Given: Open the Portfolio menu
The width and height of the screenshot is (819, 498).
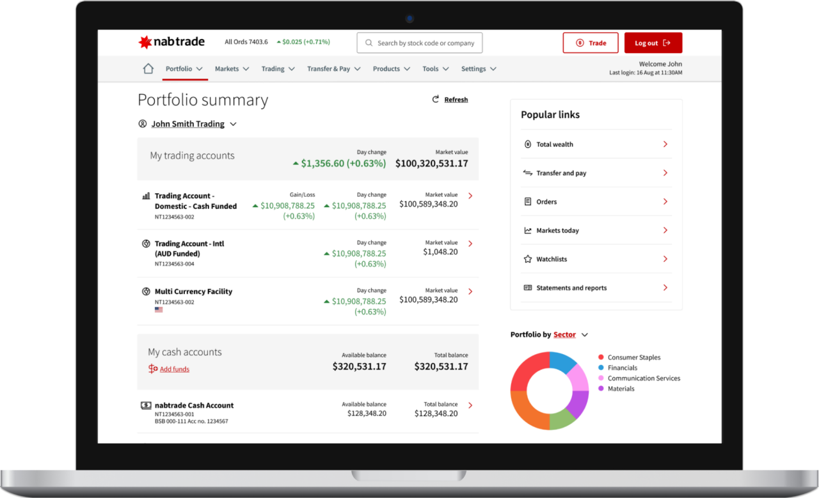Looking at the screenshot, I should (x=184, y=69).
